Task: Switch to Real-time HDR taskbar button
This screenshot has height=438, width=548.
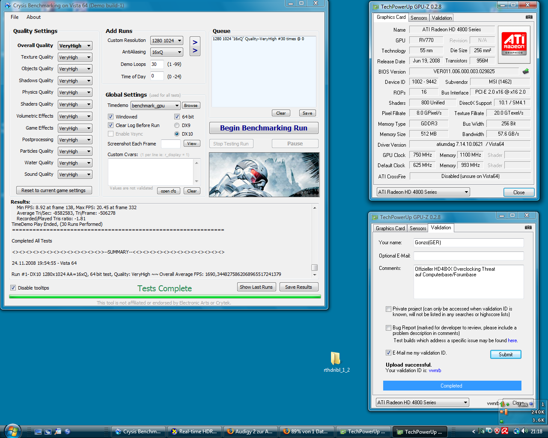Action: pyautogui.click(x=195, y=432)
